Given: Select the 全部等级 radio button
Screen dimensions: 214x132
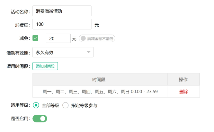Looking at the screenshot, I should point(36,105).
